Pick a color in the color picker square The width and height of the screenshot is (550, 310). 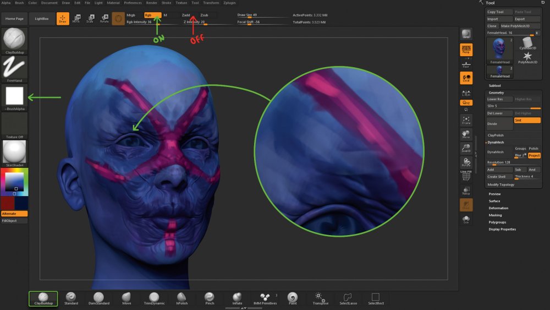[x=14, y=182]
